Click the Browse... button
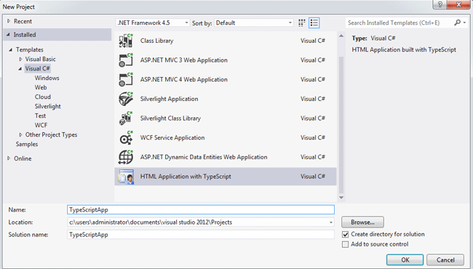The width and height of the screenshot is (473, 269). pyautogui.click(x=362, y=222)
